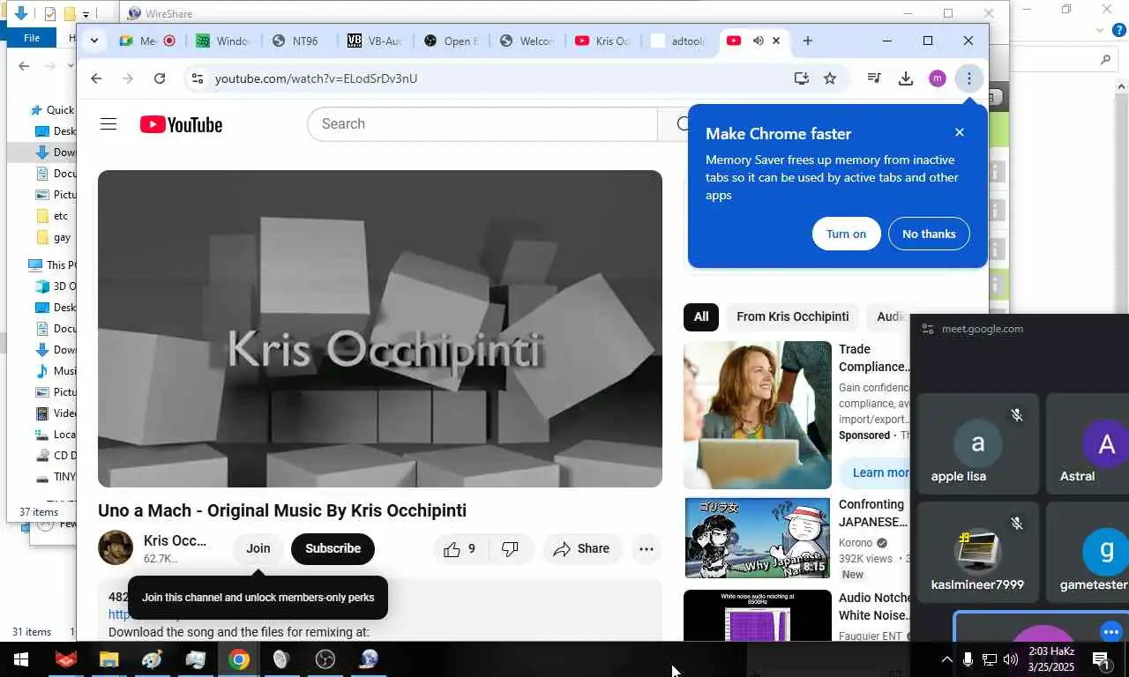Play the Uno a Mach video
Viewport: 1129px width, 677px height.
[x=380, y=329]
